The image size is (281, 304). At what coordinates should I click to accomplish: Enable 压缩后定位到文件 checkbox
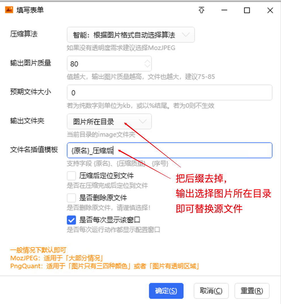(x=71, y=176)
